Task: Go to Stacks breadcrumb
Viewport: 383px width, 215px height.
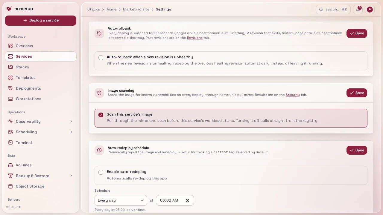Action: pyautogui.click(x=94, y=9)
